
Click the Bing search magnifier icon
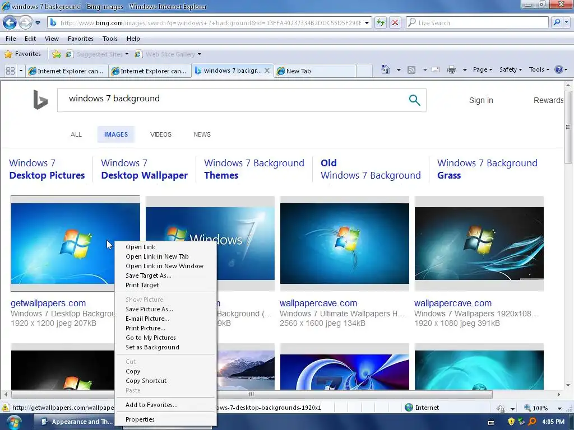[x=414, y=100]
